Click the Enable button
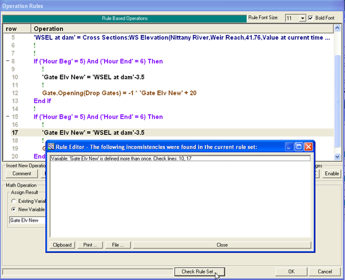This screenshot has width=345, height=280. tap(331, 174)
